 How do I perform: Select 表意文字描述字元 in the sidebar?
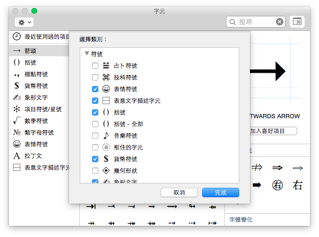coord(39,168)
